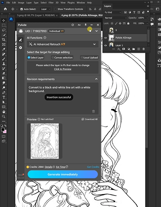Select the Path Selection tool
The image size is (161, 207).
pyautogui.click(x=4, y=102)
